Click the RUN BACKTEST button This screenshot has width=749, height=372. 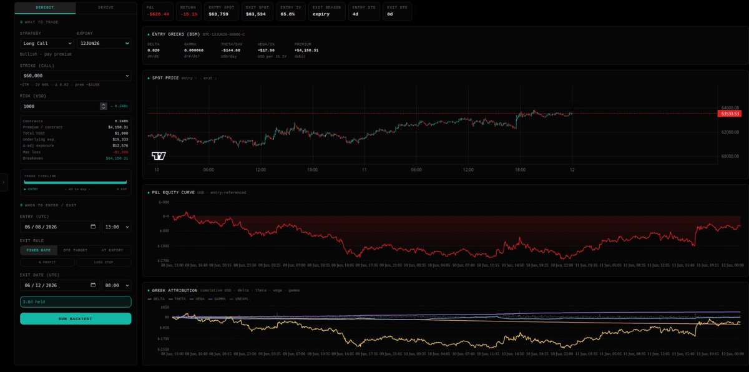(76, 318)
